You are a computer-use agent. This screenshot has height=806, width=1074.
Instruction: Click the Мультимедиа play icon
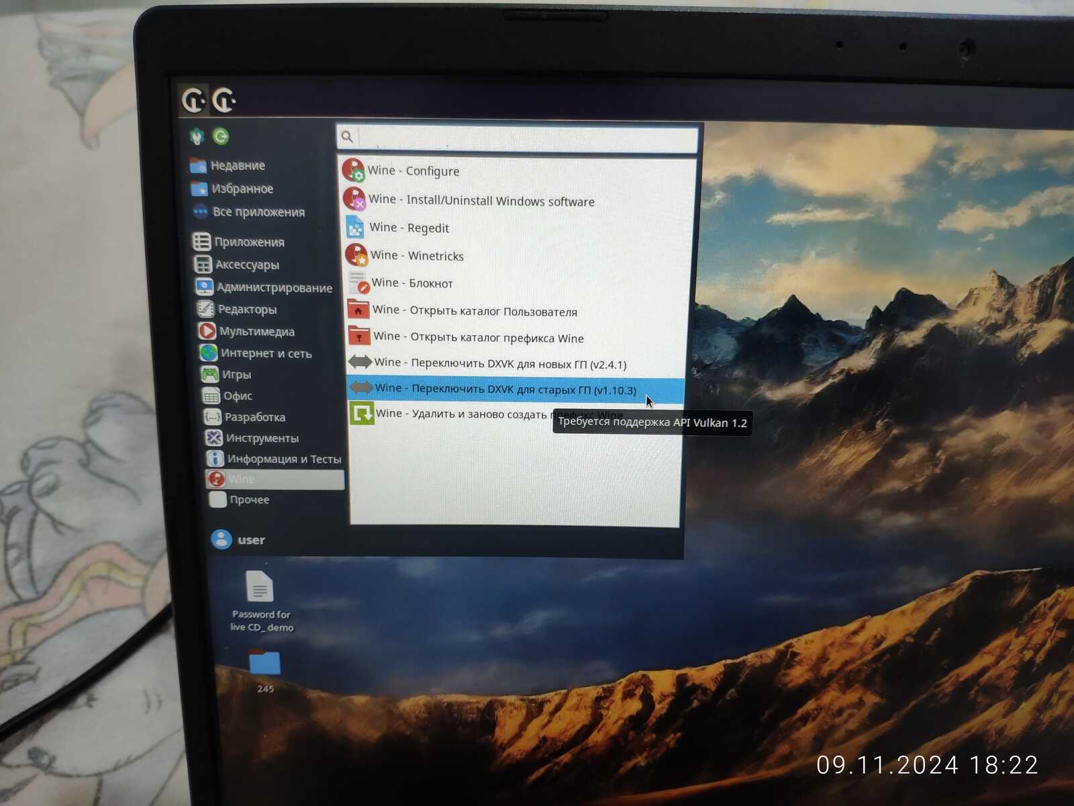207,331
